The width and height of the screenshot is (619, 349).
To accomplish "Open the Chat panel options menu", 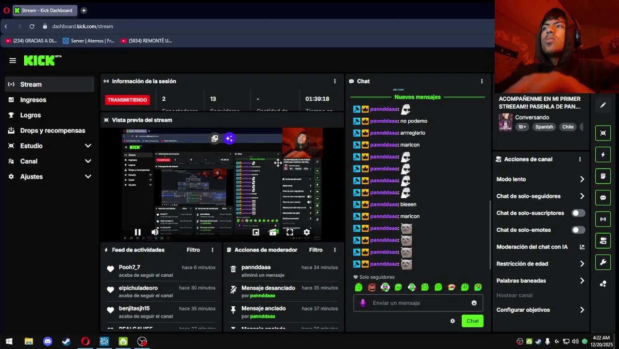I will coord(482,81).
